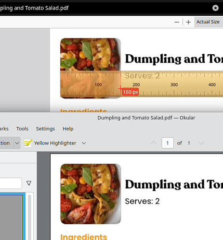This screenshot has height=240, width=223.
Task: Click the 400 mark on the ruler
Action: tap(212, 84)
